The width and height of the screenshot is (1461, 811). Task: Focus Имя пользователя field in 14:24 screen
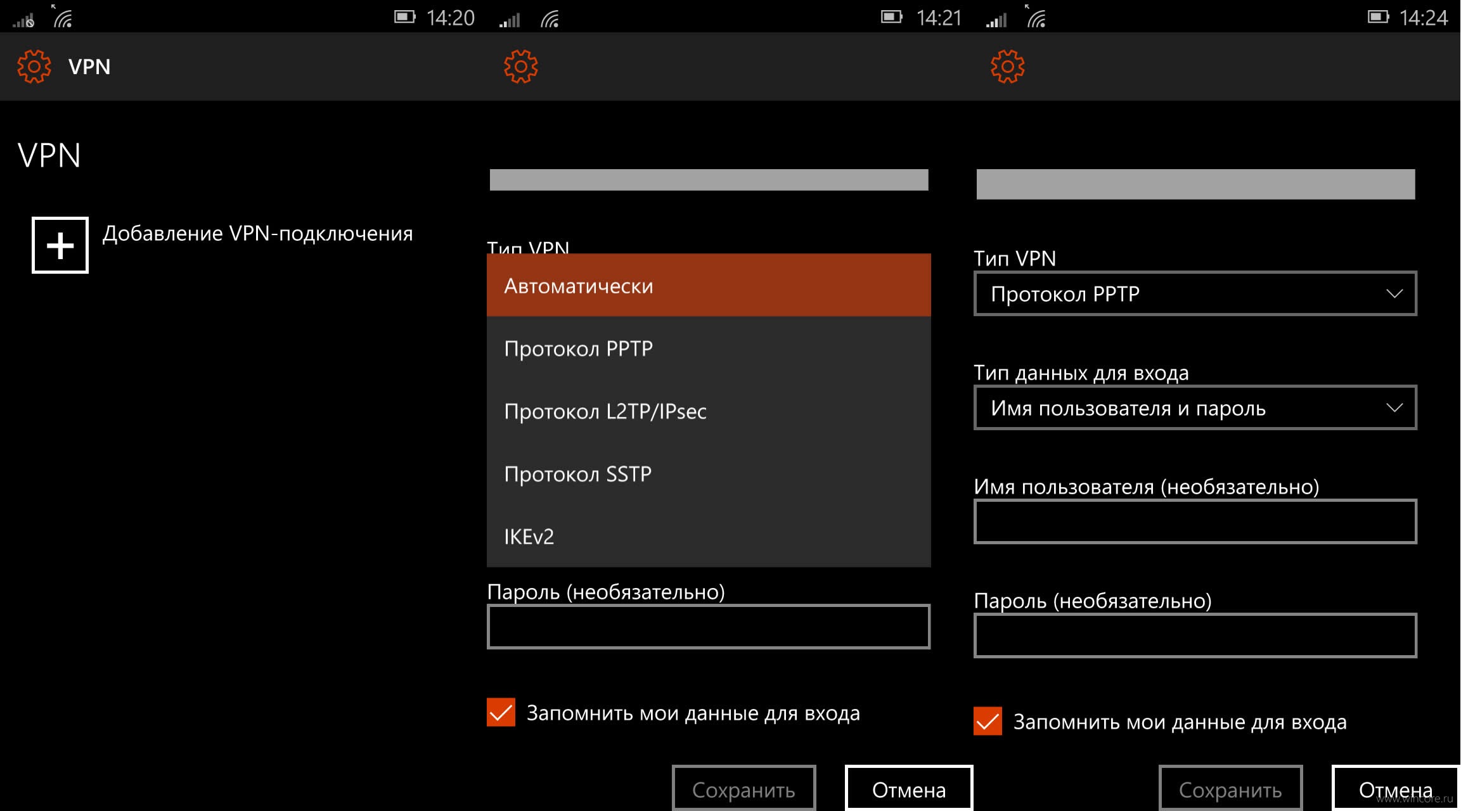coord(1195,521)
